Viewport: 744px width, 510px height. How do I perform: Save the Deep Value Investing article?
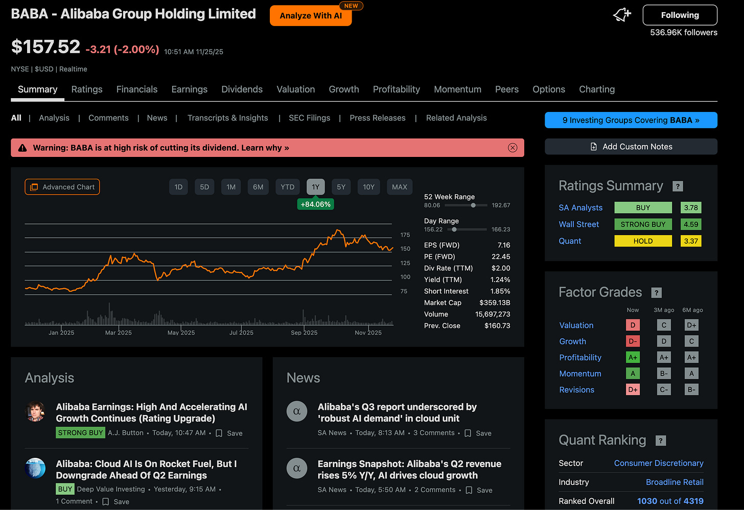(x=115, y=502)
